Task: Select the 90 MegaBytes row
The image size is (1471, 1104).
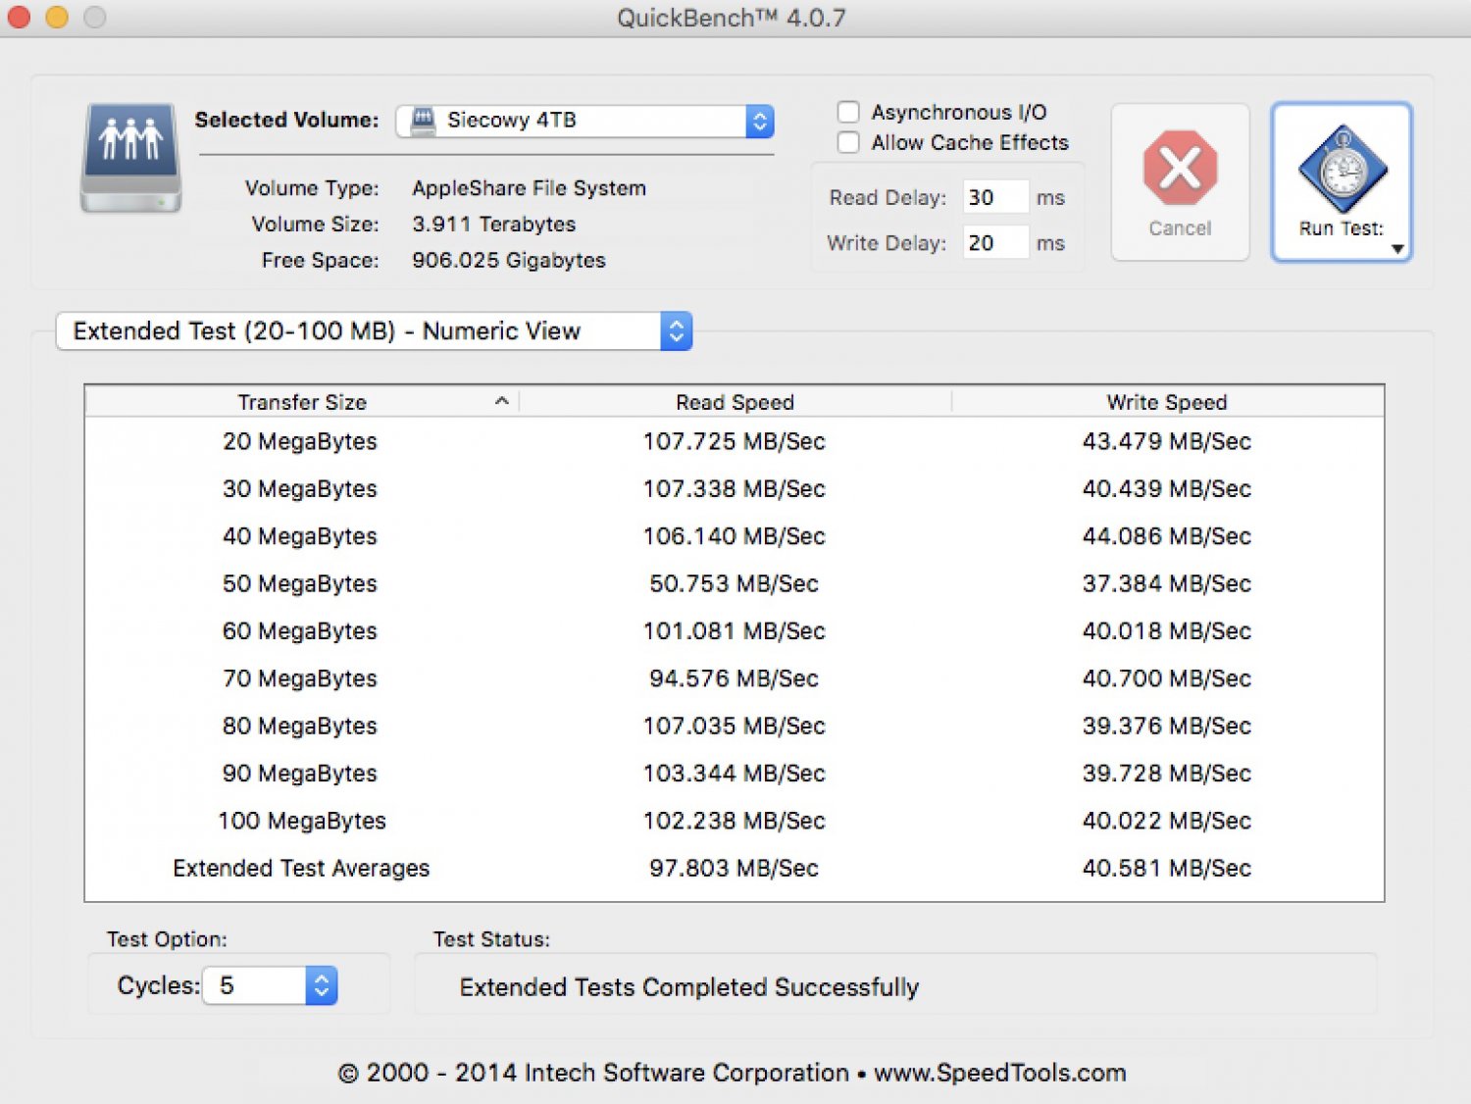Action: click(x=735, y=773)
